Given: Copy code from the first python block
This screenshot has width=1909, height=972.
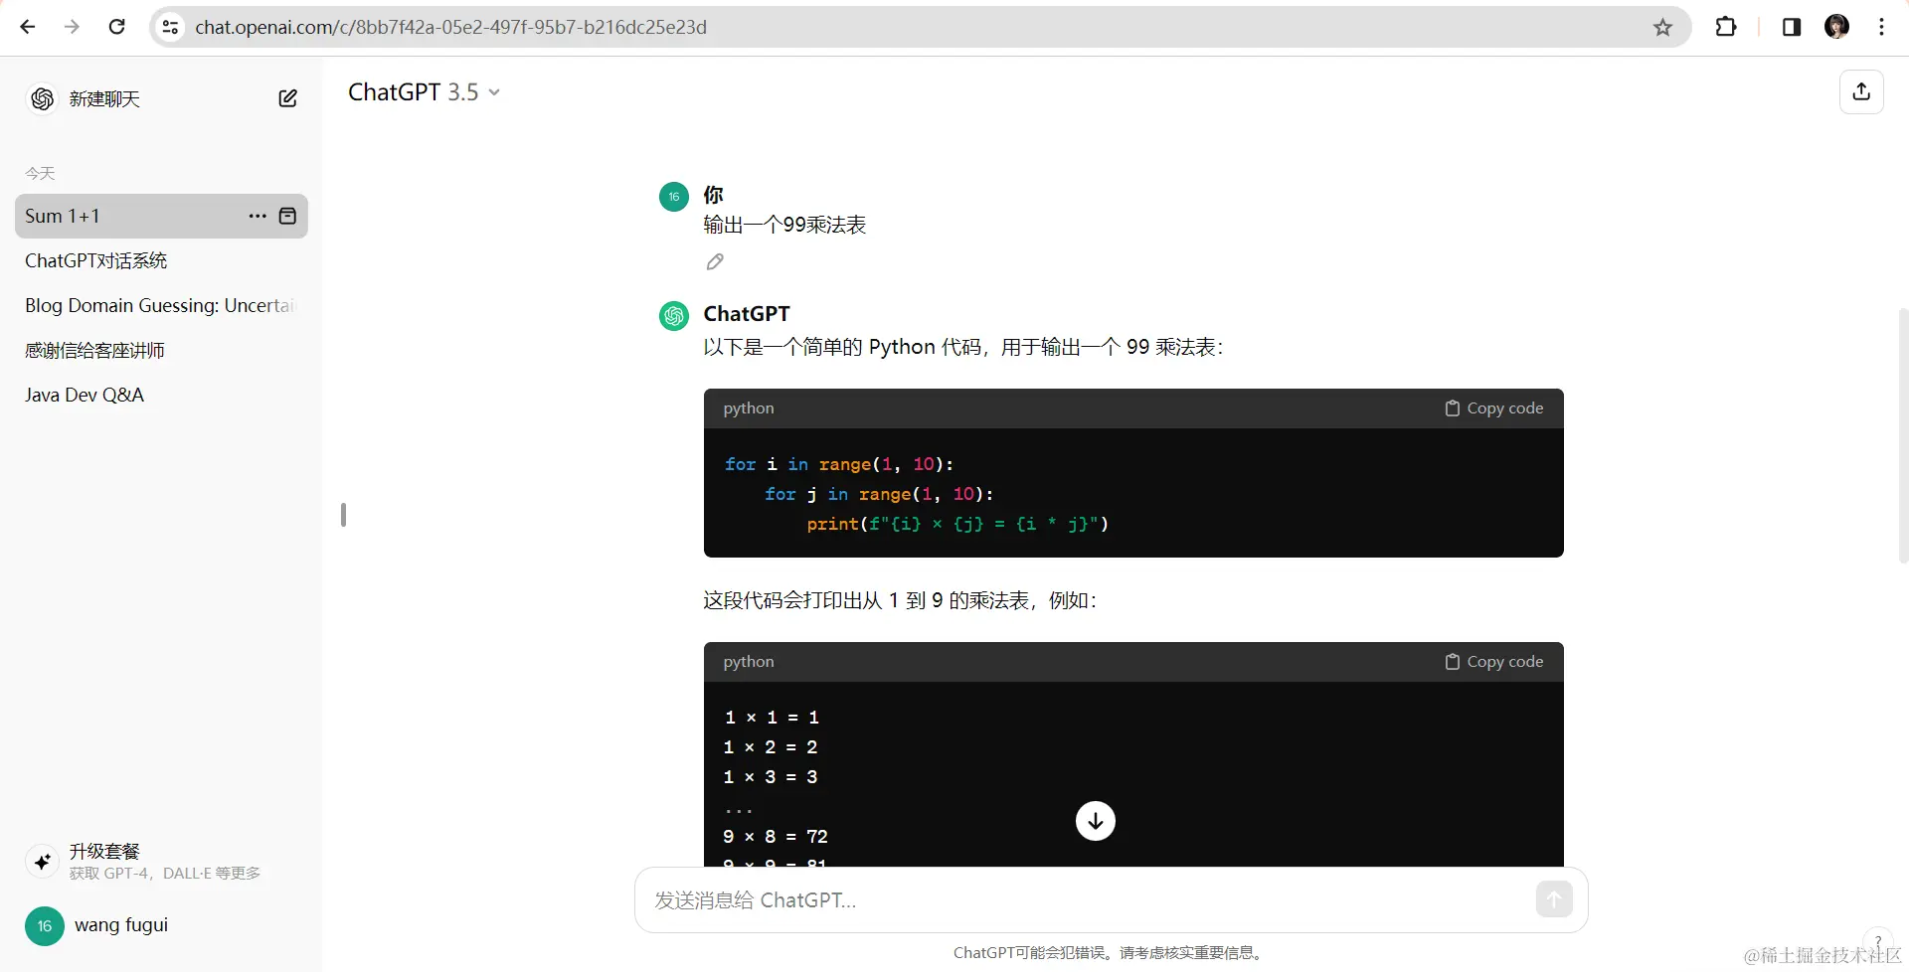Looking at the screenshot, I should pyautogui.click(x=1493, y=408).
